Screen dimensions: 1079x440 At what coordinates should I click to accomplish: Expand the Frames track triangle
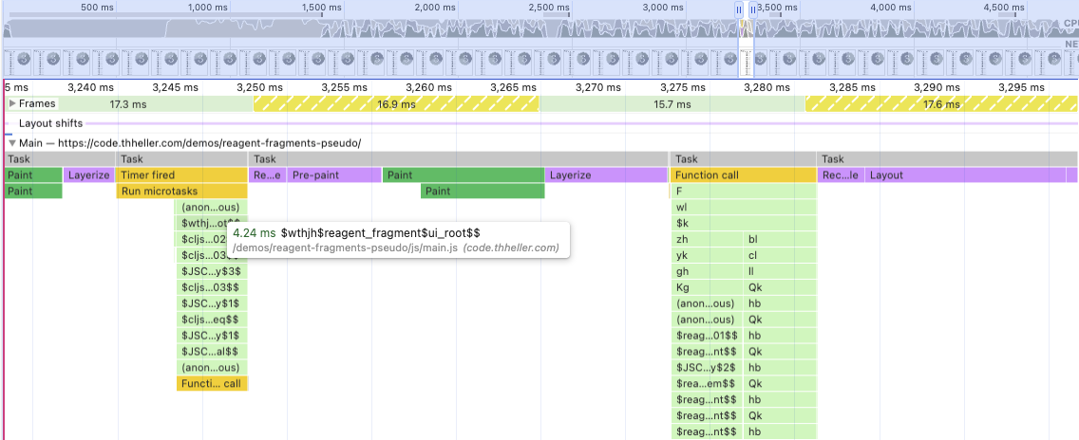11,103
